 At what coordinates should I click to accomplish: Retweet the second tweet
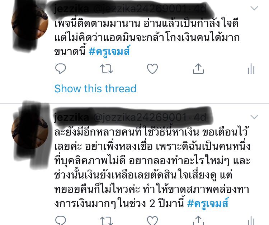pyautogui.click(x=107, y=221)
